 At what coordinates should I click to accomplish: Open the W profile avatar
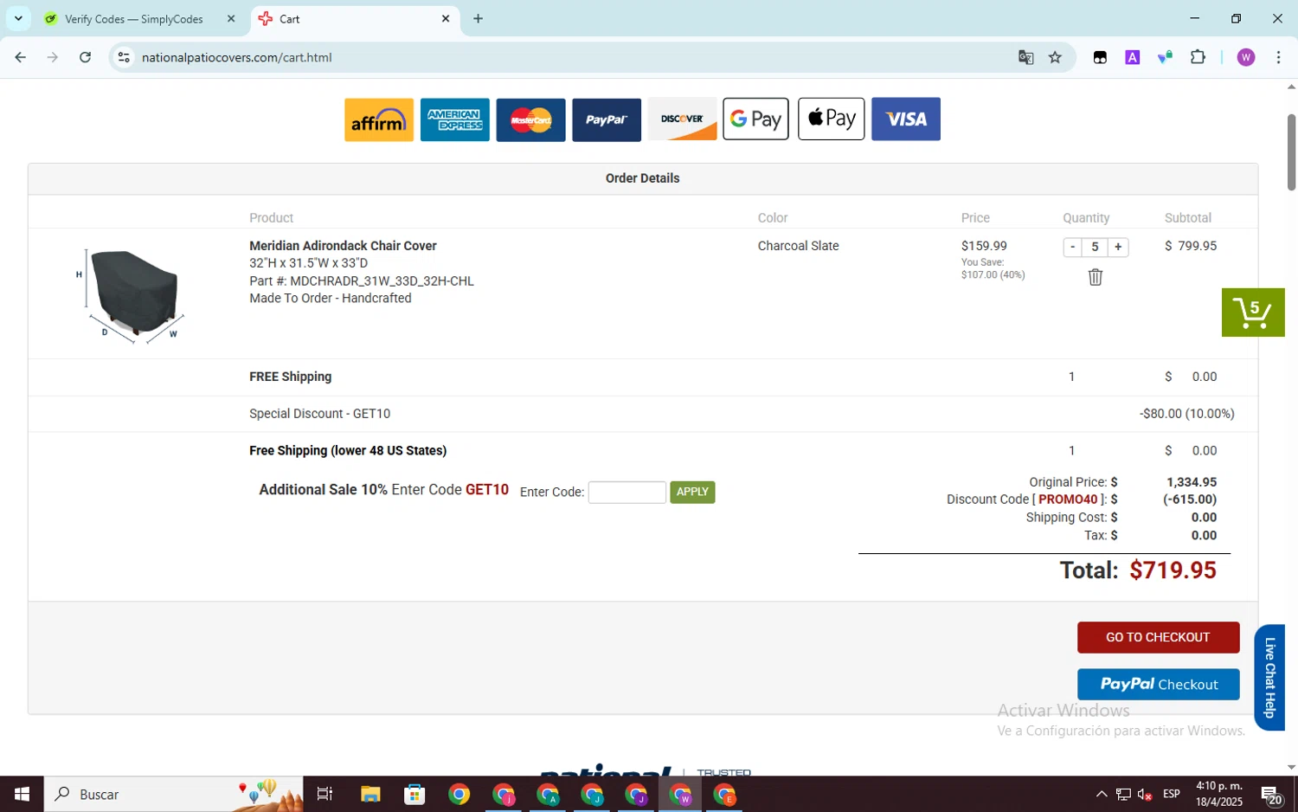pos(1246,57)
